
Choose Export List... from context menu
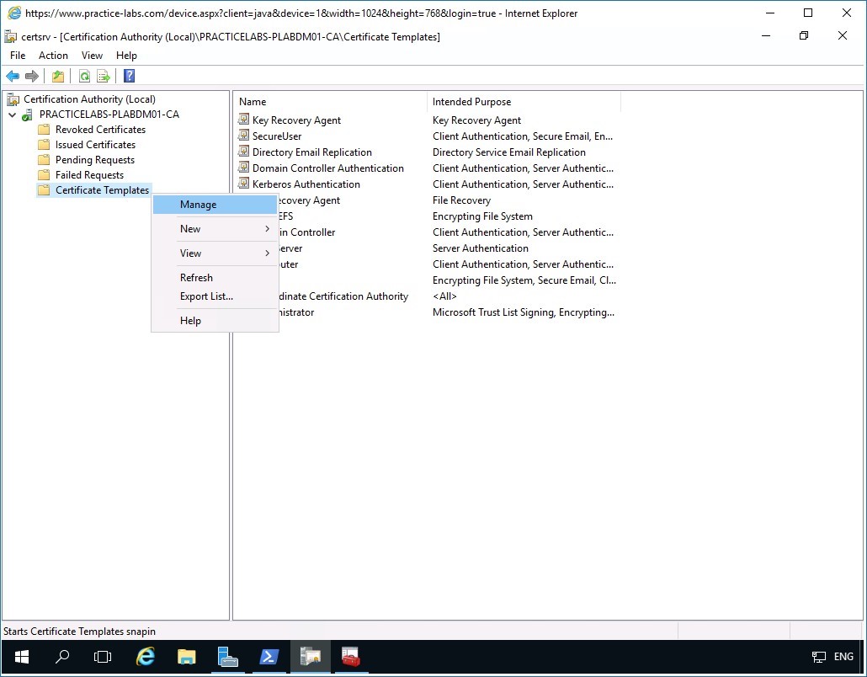coord(215,296)
